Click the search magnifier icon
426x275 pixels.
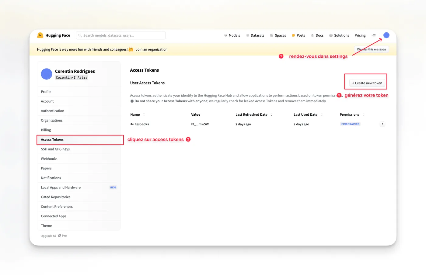(x=80, y=35)
